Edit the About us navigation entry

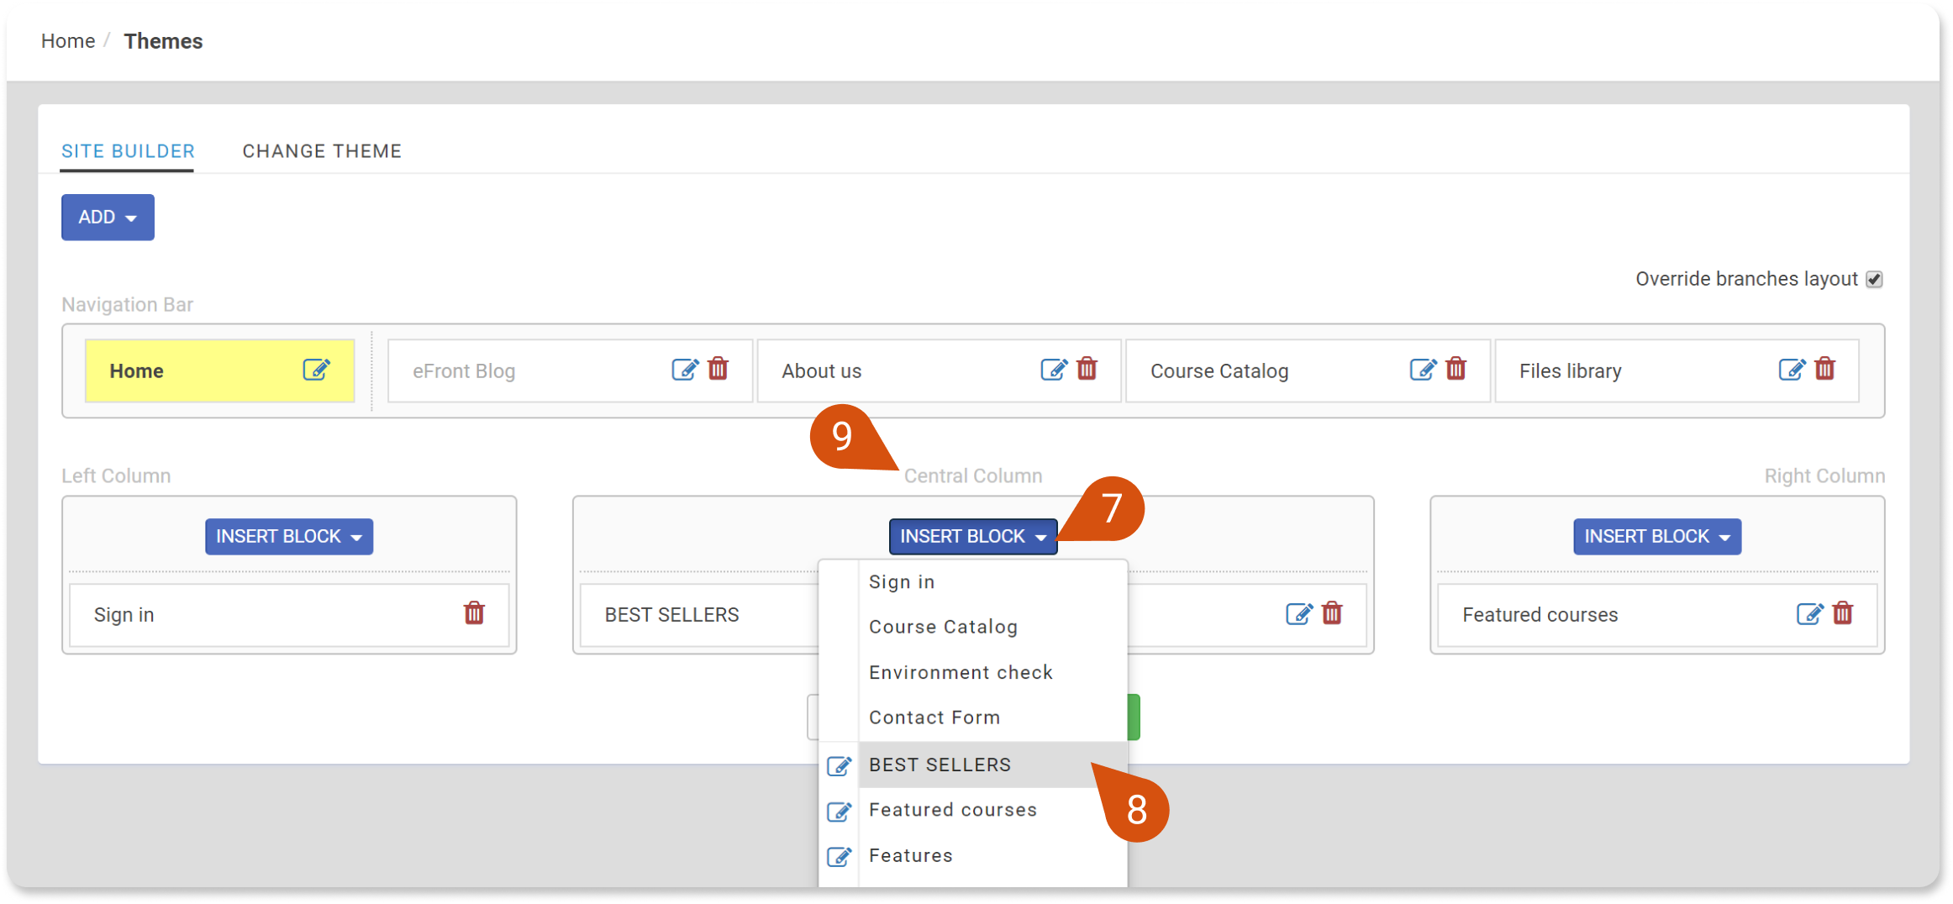pyautogui.click(x=1054, y=370)
